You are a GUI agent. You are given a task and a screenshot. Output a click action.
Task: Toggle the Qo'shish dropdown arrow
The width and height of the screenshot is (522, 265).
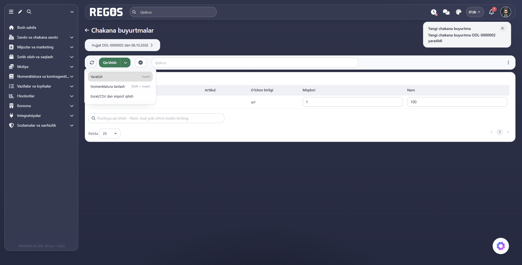coord(126,63)
